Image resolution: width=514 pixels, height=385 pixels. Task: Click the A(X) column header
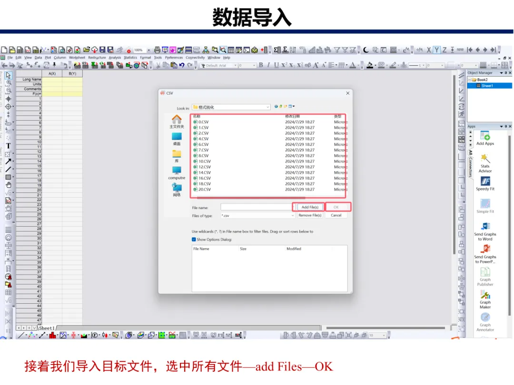52,74
